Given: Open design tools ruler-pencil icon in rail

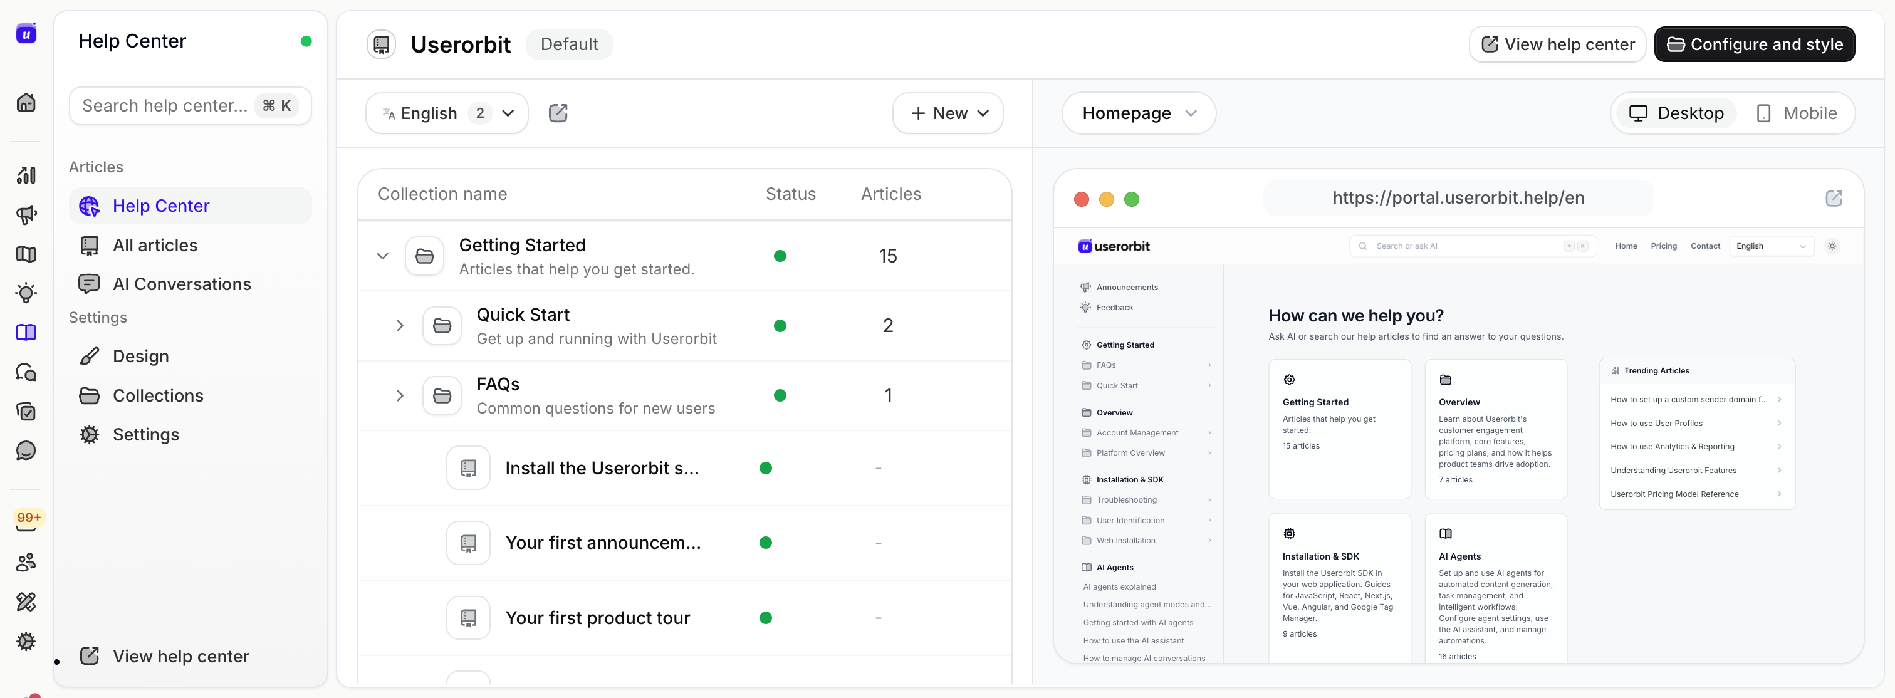Looking at the screenshot, I should (26, 602).
